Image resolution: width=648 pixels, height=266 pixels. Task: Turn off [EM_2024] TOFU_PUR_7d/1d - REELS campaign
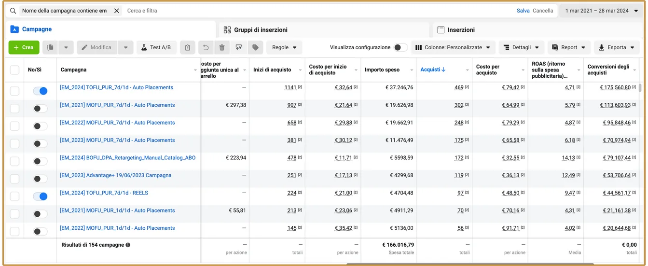click(x=40, y=196)
